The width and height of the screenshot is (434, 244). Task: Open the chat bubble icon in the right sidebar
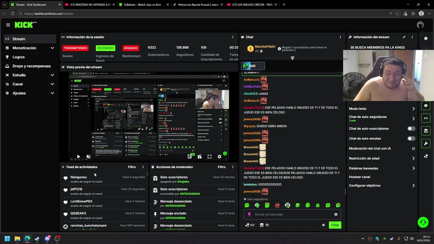click(x=426, y=106)
